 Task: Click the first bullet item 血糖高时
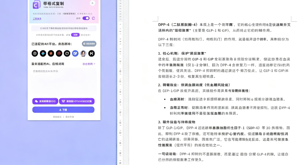tap(228, 99)
